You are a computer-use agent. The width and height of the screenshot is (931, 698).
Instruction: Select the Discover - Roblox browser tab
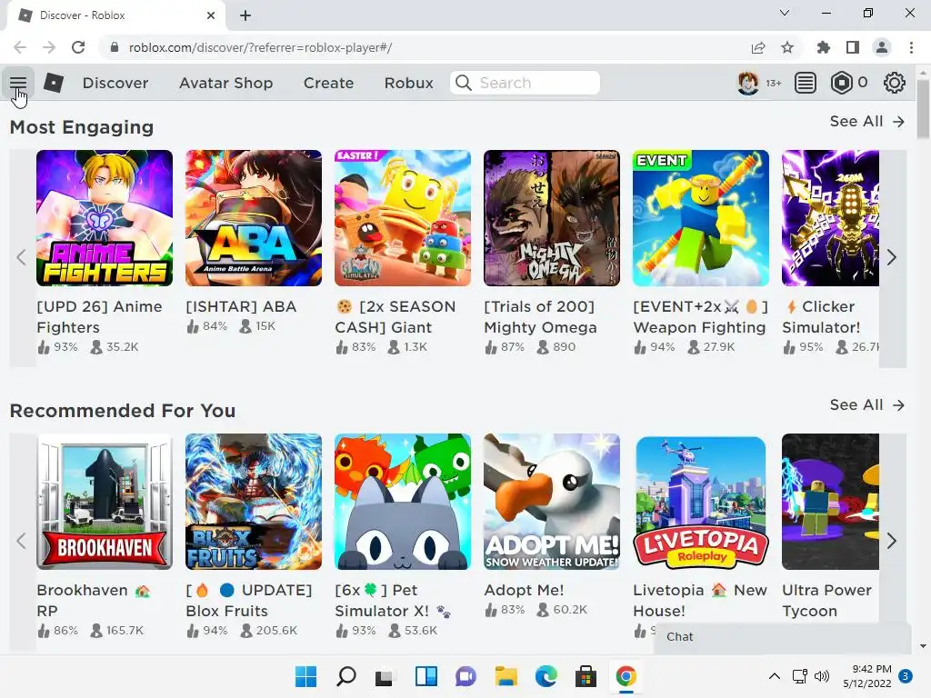115,15
